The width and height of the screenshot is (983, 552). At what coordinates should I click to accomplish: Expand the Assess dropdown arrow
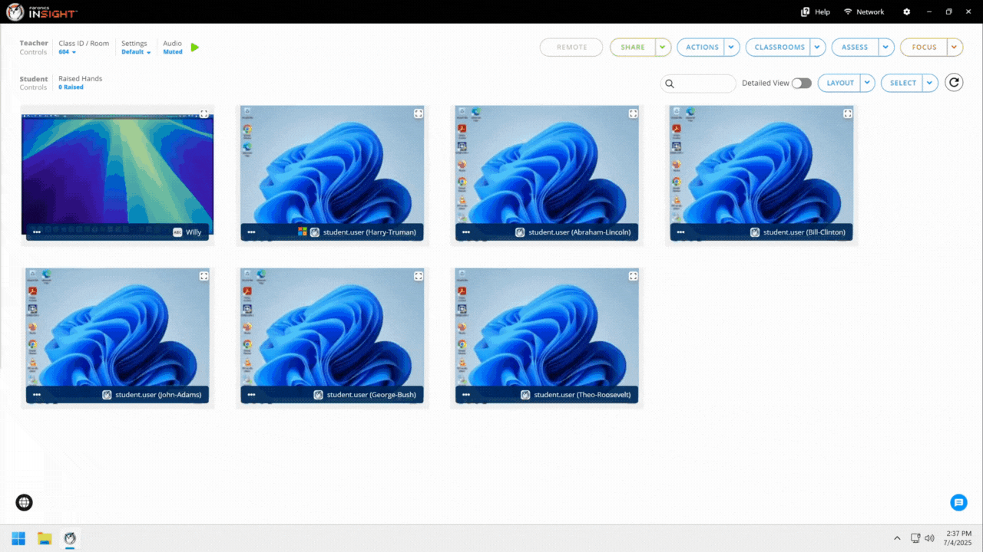pyautogui.click(x=886, y=48)
